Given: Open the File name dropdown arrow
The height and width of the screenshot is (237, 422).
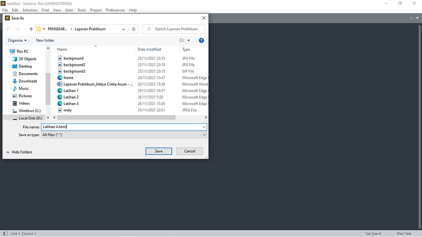Looking at the screenshot, I should [204, 127].
